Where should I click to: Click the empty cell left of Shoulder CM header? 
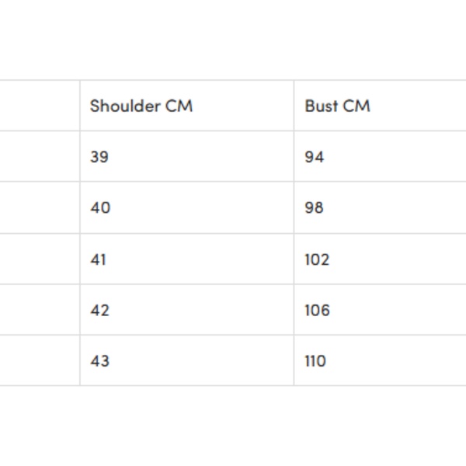coord(39,106)
